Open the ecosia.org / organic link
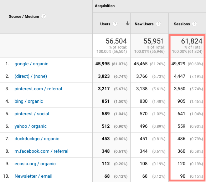 click(35, 164)
